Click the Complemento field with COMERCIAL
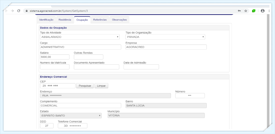 [81, 106]
